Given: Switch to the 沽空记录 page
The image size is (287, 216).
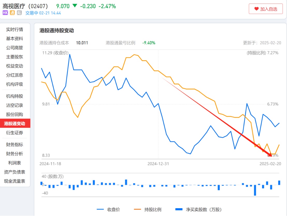Looking at the screenshot, I should coord(15,105).
